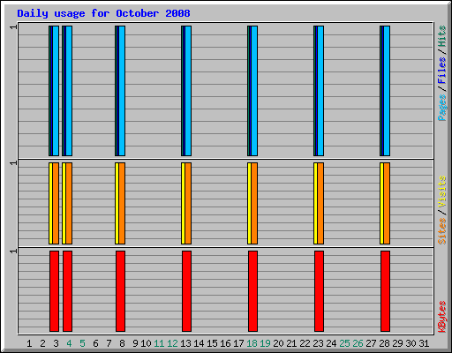The height and width of the screenshot is (353, 452).
Task: Click the 'Pages' legend label
Action: (441, 108)
